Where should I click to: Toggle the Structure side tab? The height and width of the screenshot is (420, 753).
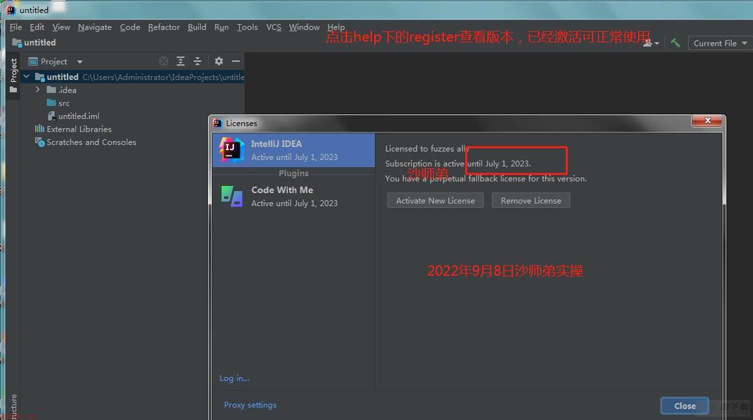click(13, 406)
